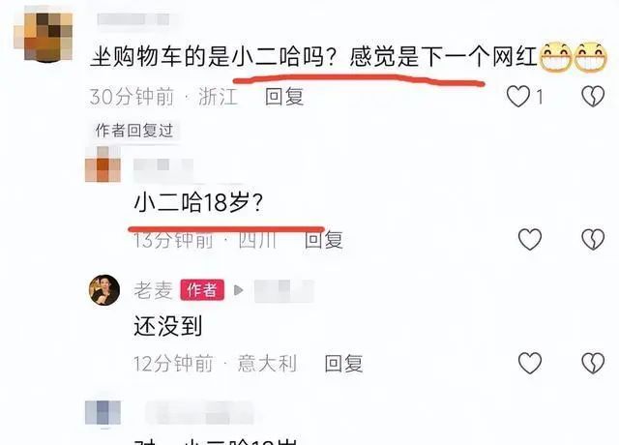Tap the red 作者 badge

[x=202, y=290]
